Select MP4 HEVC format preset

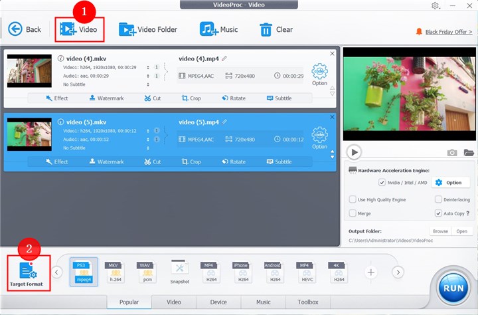[x=307, y=272]
